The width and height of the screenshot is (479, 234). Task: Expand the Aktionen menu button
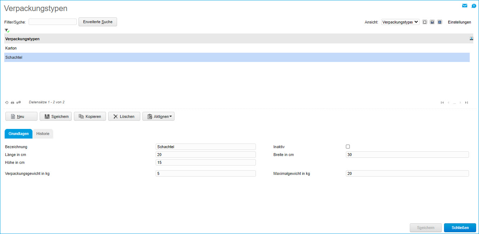tap(158, 116)
